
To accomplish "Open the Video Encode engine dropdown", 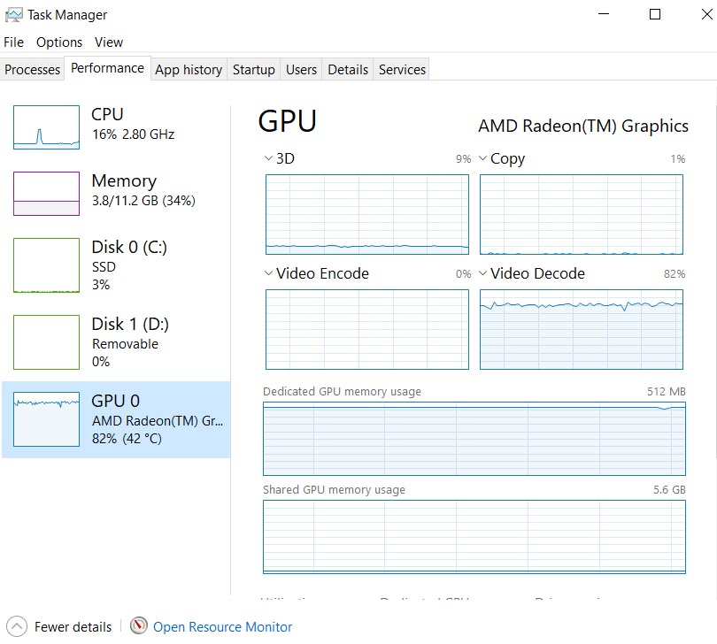I will point(268,272).
